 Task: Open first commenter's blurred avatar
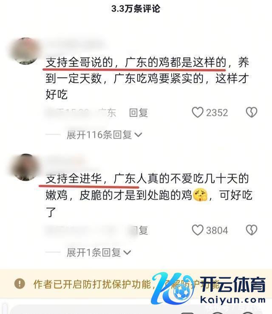coord(25,51)
